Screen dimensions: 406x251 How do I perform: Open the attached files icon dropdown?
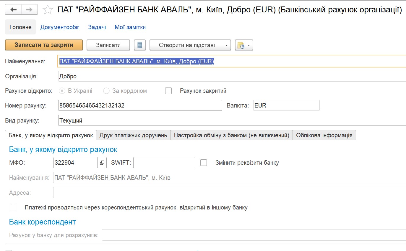[244, 45]
